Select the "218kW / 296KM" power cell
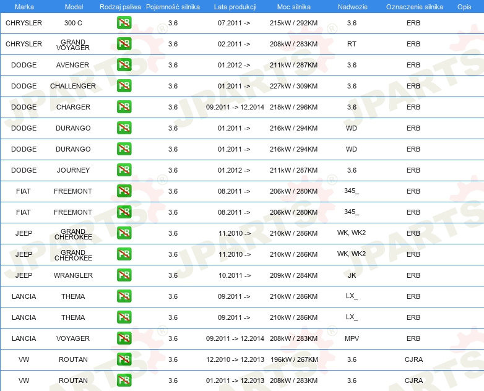Viewport: 484px width, 391px height. point(293,107)
